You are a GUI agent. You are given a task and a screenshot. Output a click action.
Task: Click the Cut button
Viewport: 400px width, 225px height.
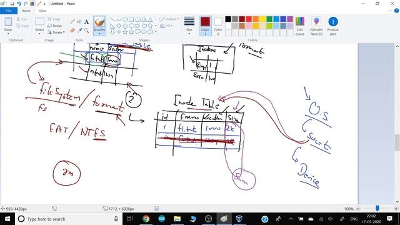(x=22, y=19)
